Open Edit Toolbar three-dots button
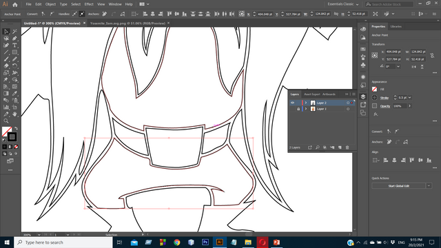The image size is (441, 248). coord(10,170)
